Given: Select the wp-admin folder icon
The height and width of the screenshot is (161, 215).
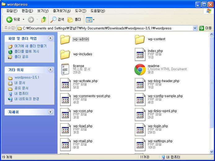Looking at the screenshot, I should 65,39.
